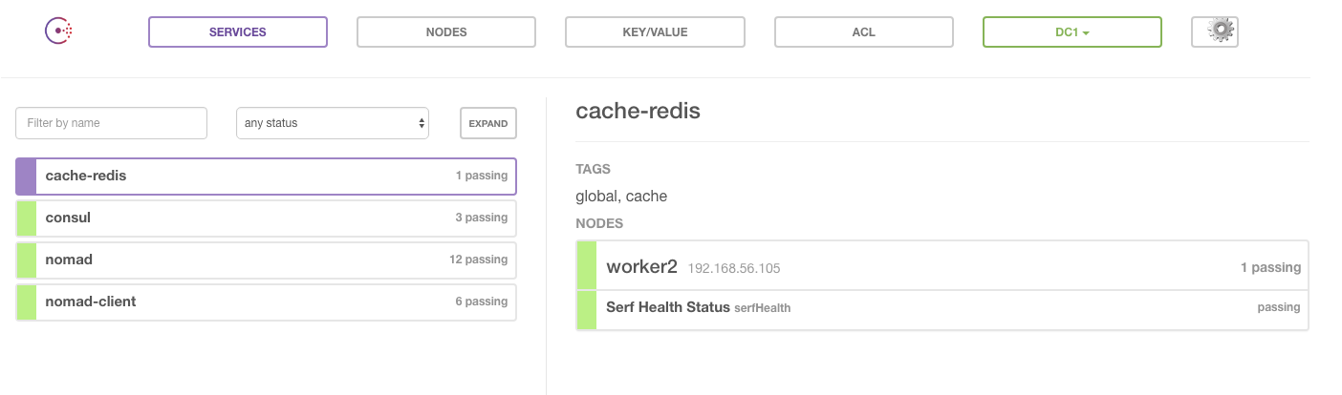Open the ACL tab
The width and height of the screenshot is (1342, 395).
click(864, 31)
